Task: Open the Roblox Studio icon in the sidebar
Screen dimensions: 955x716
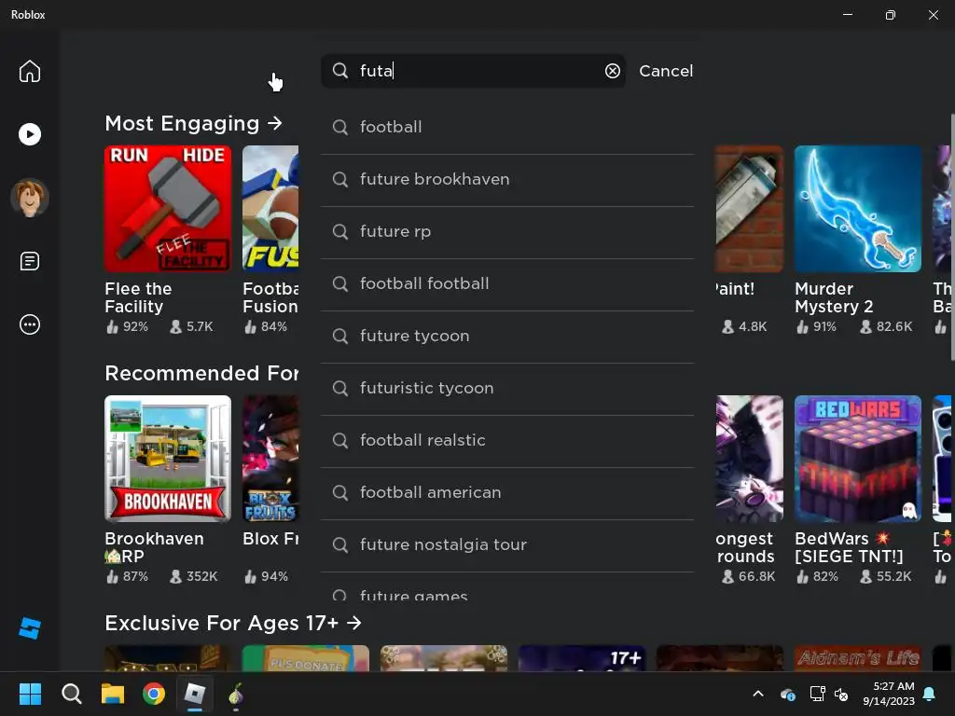Action: [29, 628]
